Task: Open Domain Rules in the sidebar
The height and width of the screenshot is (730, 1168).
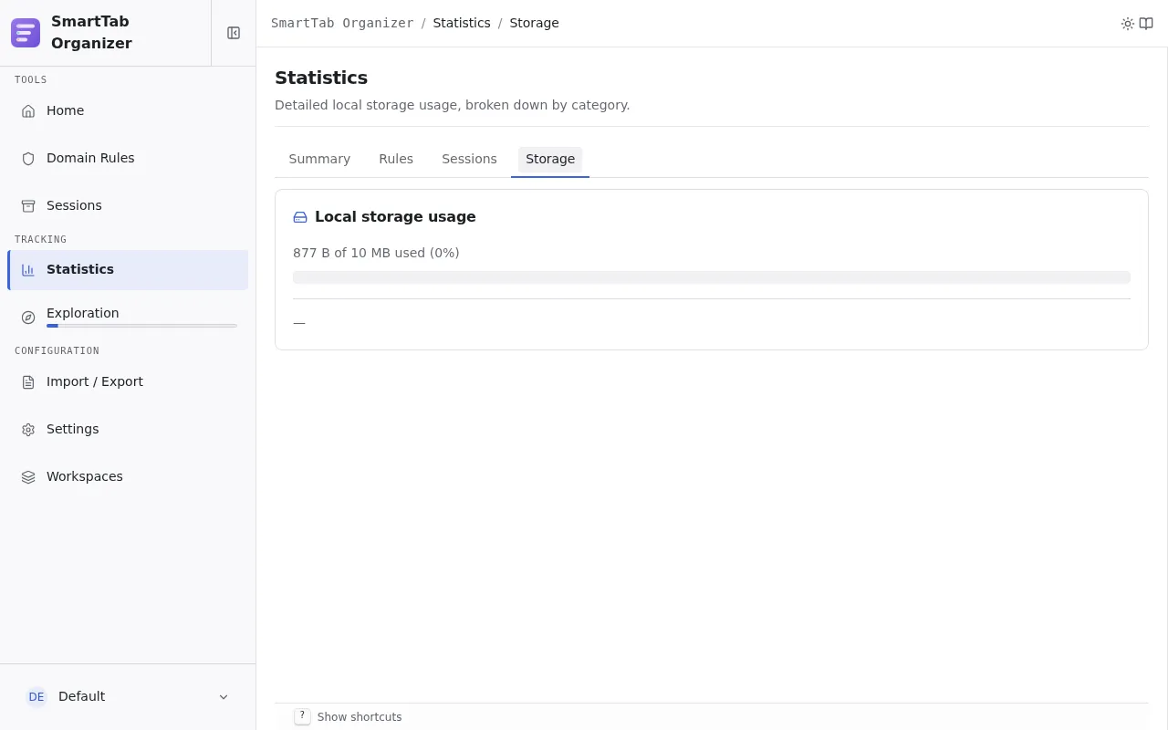Action: (128, 159)
